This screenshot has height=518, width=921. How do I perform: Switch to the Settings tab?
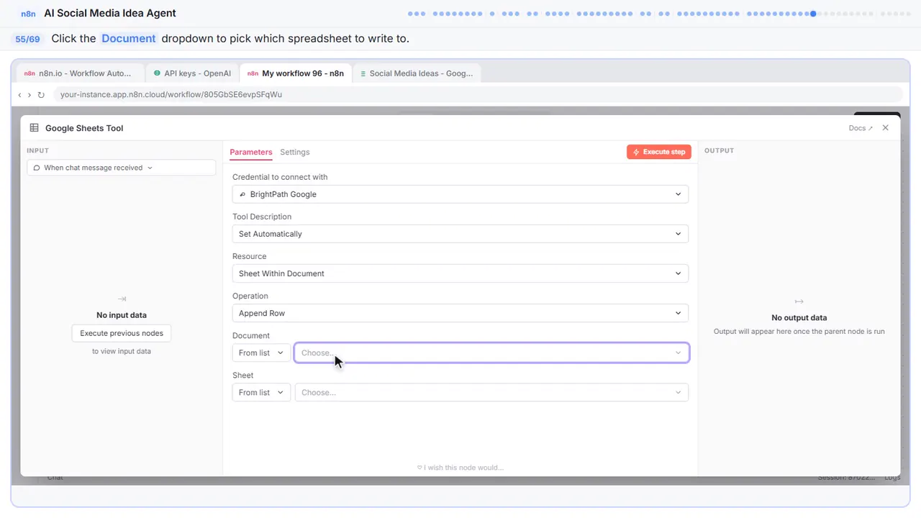click(295, 152)
